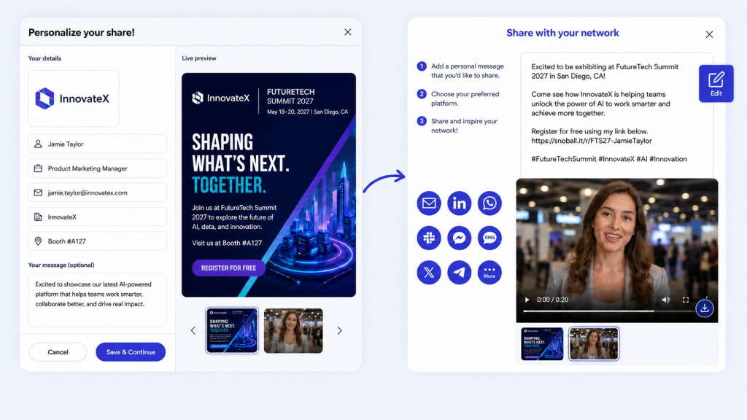Edit the Booth #A127 field
The width and height of the screenshot is (747, 420).
pos(98,241)
